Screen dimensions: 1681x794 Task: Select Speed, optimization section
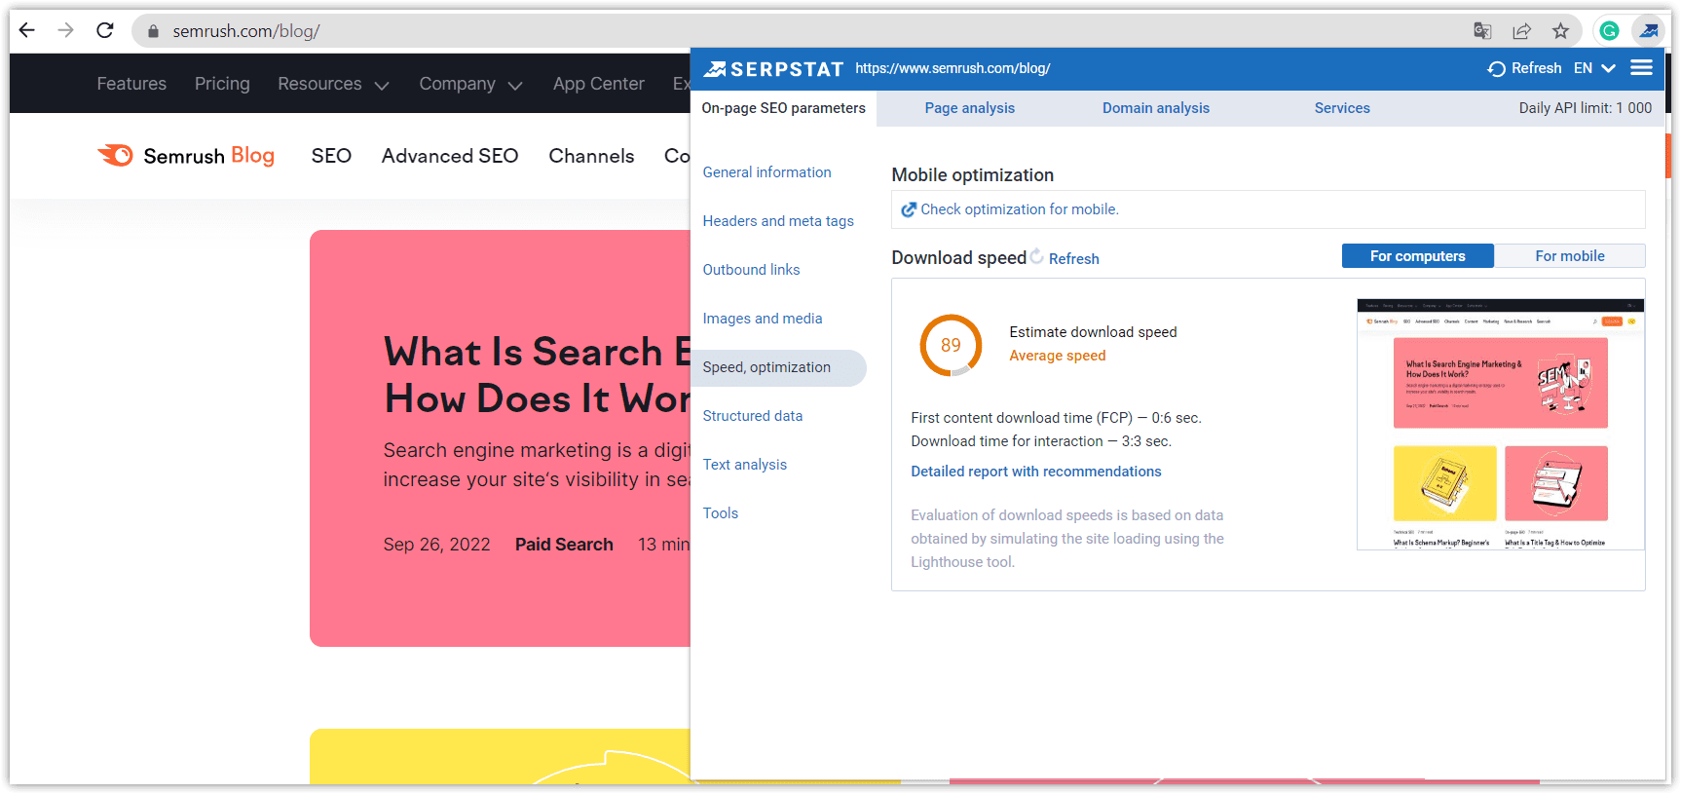point(778,367)
